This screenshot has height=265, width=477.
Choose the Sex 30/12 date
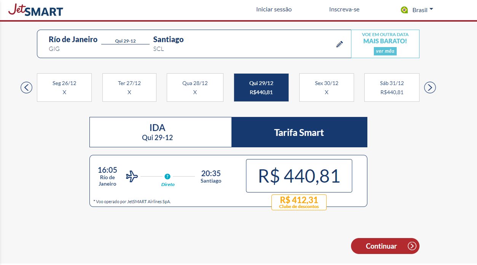327,88
